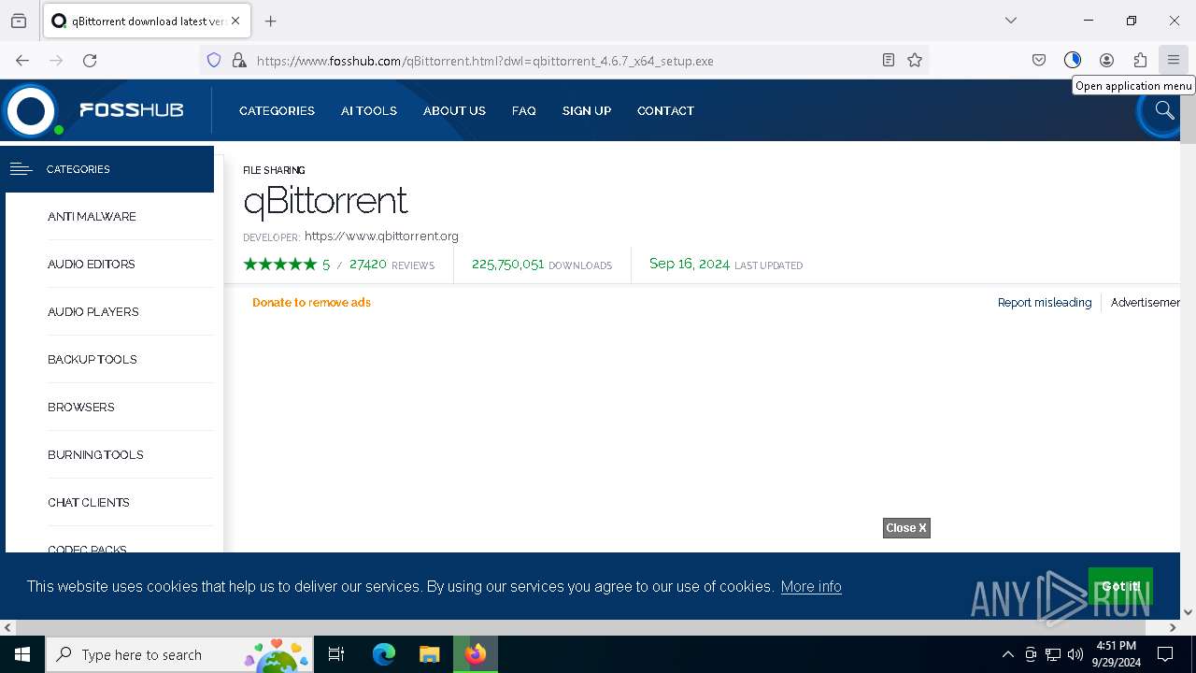Open the site search magnifier icon
Image resolution: width=1196 pixels, height=673 pixels.
click(1164, 110)
